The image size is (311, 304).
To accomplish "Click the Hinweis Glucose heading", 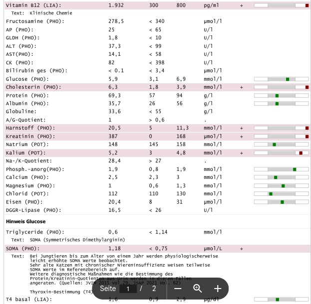I will [x=26, y=221].
